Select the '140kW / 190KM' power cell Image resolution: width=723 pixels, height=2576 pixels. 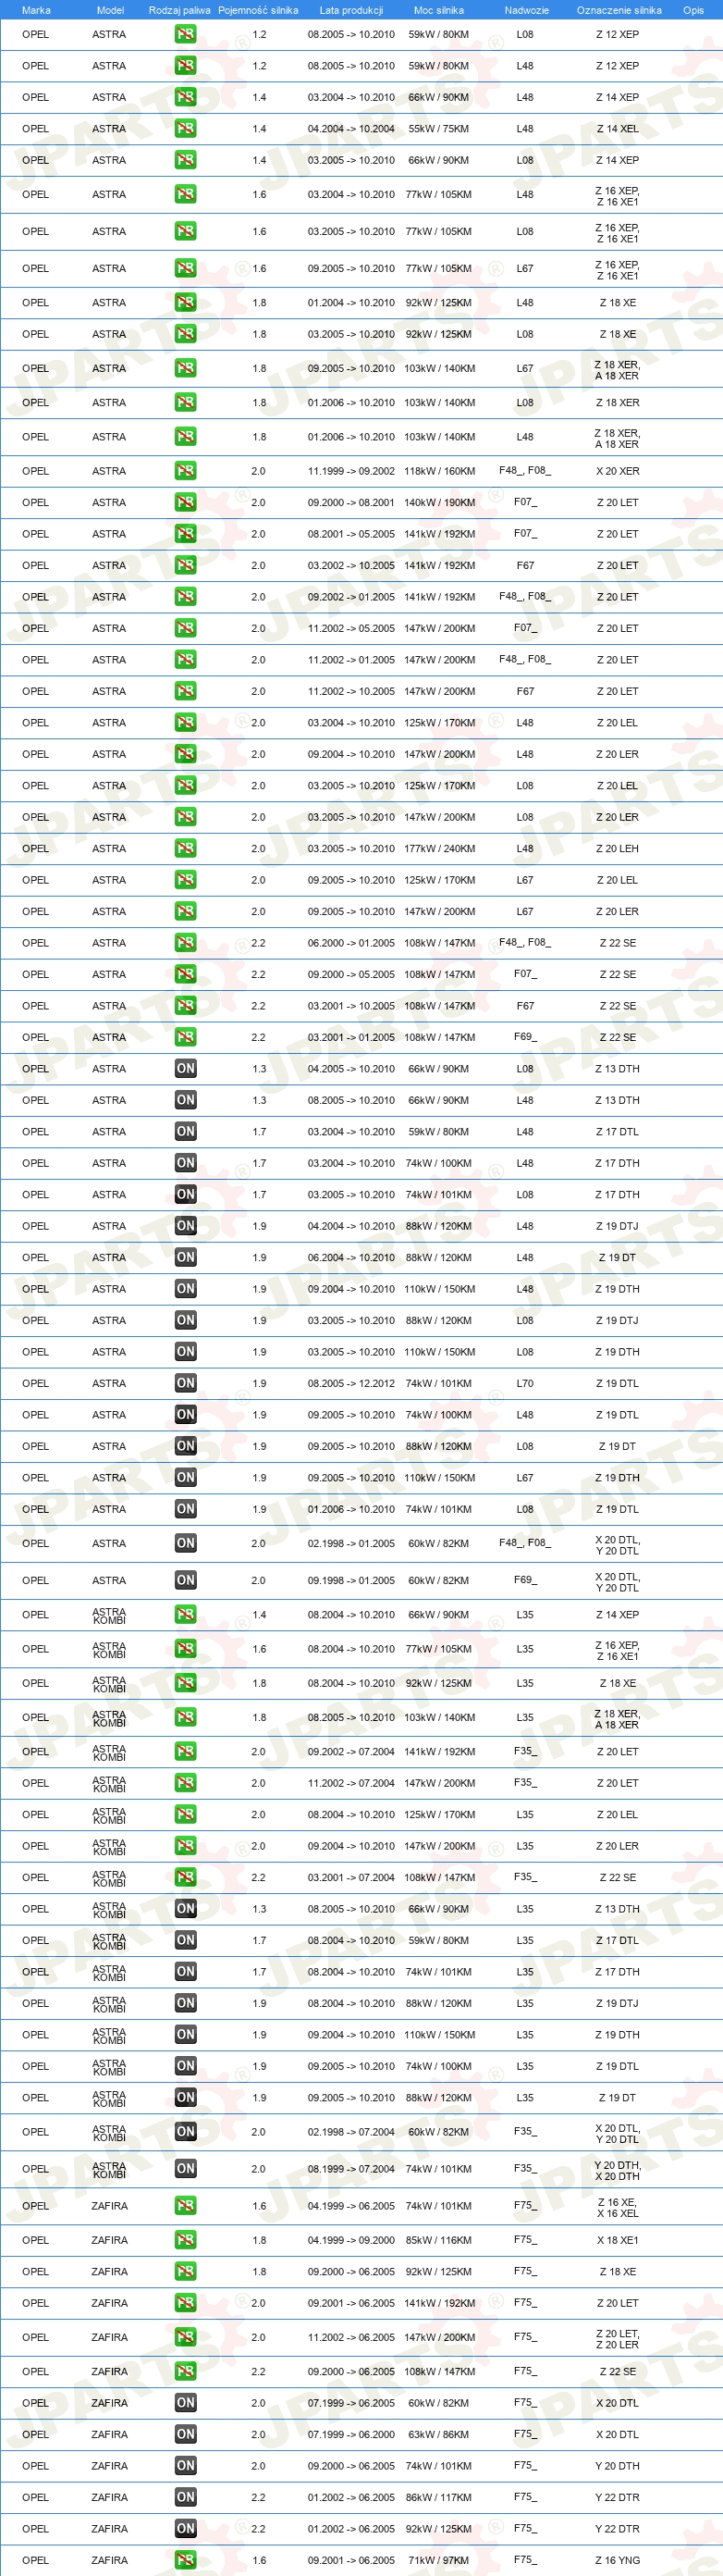coord(439,502)
